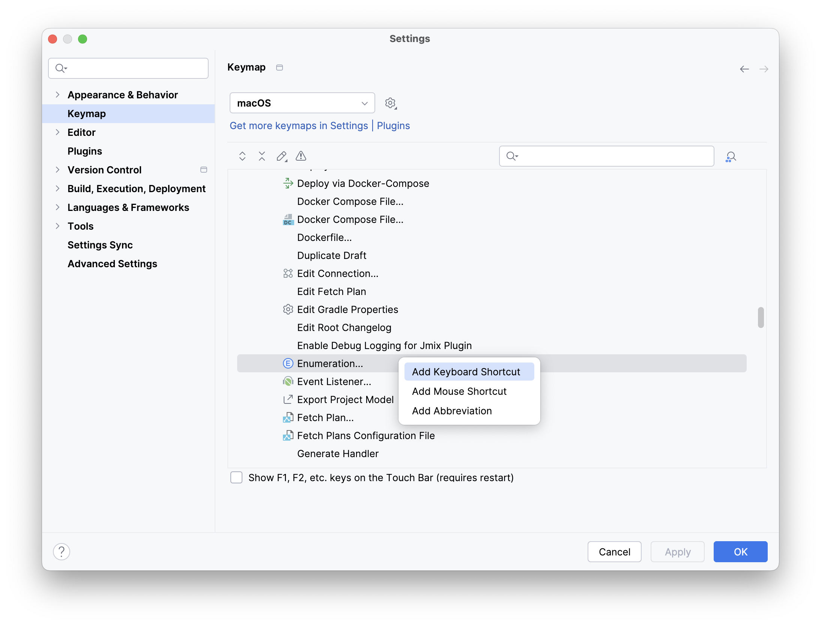Click the action list scrollbar thumb
Viewport: 821px width, 626px height.
tap(761, 318)
